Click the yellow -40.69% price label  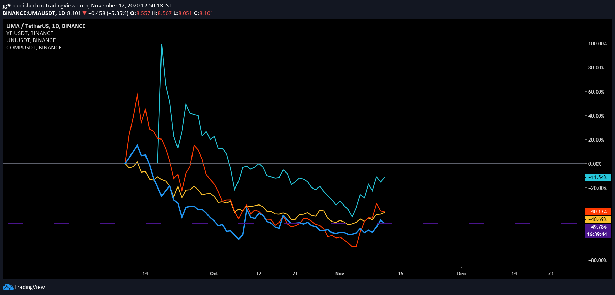click(598, 219)
